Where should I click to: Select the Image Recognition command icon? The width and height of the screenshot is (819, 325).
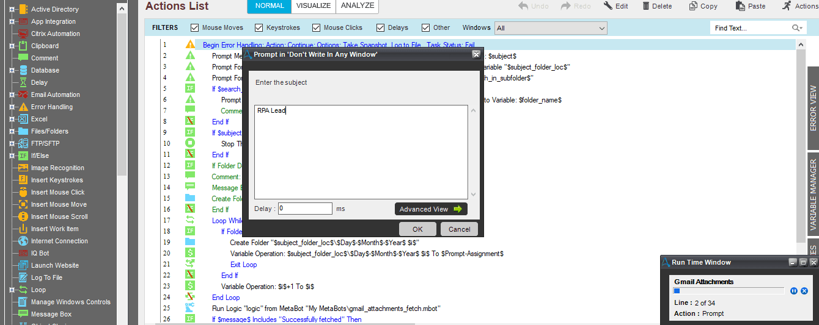(23, 168)
